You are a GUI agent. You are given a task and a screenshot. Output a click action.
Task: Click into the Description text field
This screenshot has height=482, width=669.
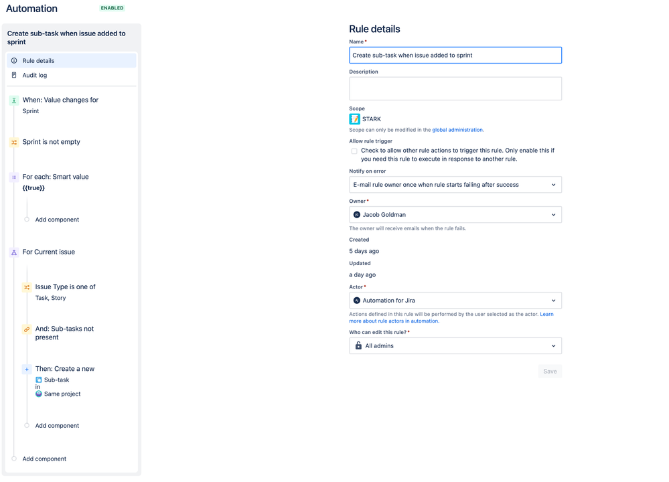(x=455, y=88)
